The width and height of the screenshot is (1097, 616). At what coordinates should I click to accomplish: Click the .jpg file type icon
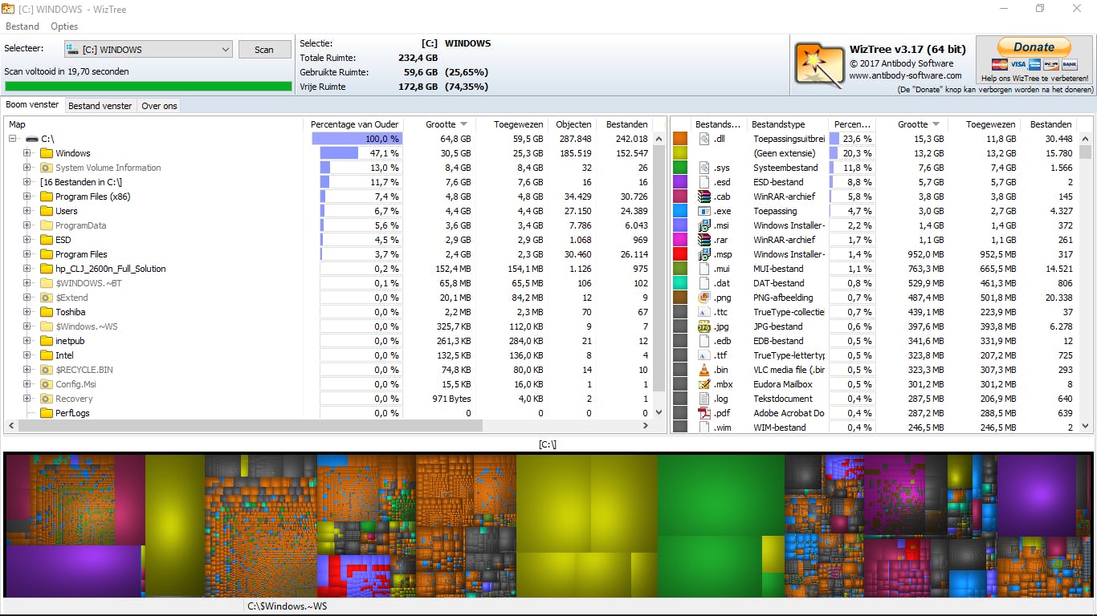pos(704,326)
